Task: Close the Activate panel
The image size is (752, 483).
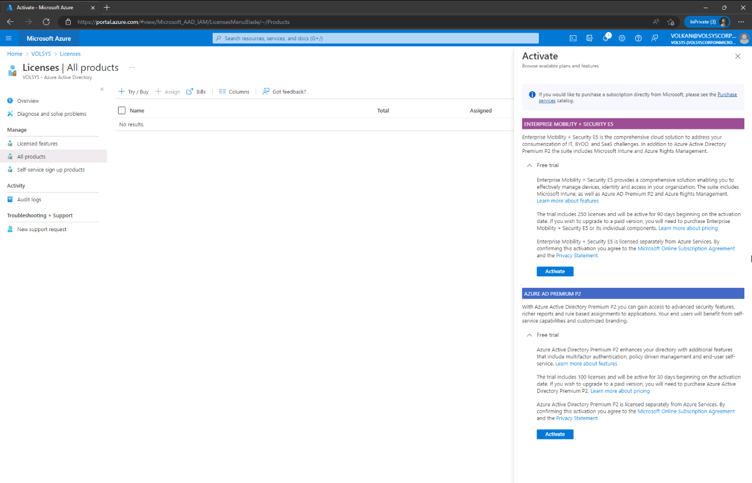Action: pyautogui.click(x=738, y=56)
